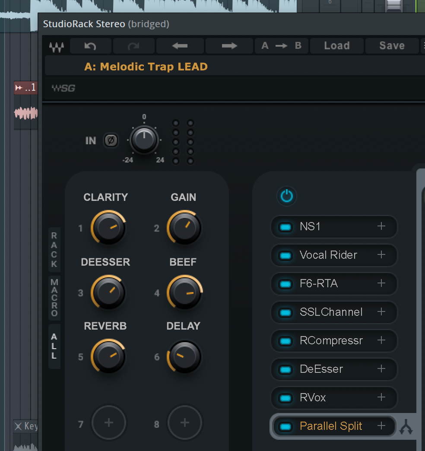Viewport: 425px width, 451px height.
Task: Save the current preset with Save
Action: tap(391, 45)
